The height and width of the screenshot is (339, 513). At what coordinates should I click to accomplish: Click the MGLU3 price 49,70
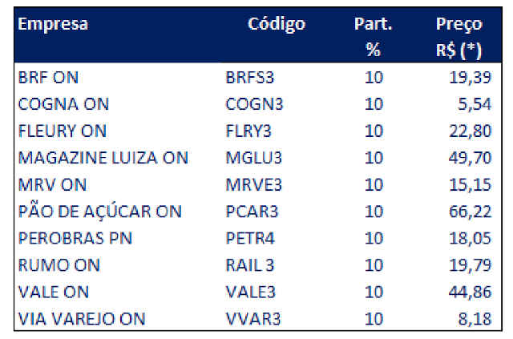(x=471, y=158)
